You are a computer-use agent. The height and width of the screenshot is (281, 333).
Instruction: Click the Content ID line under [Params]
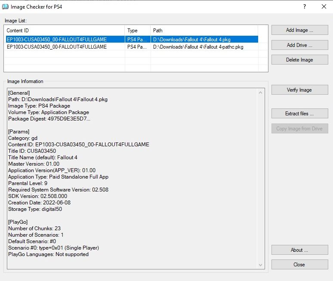point(79,145)
